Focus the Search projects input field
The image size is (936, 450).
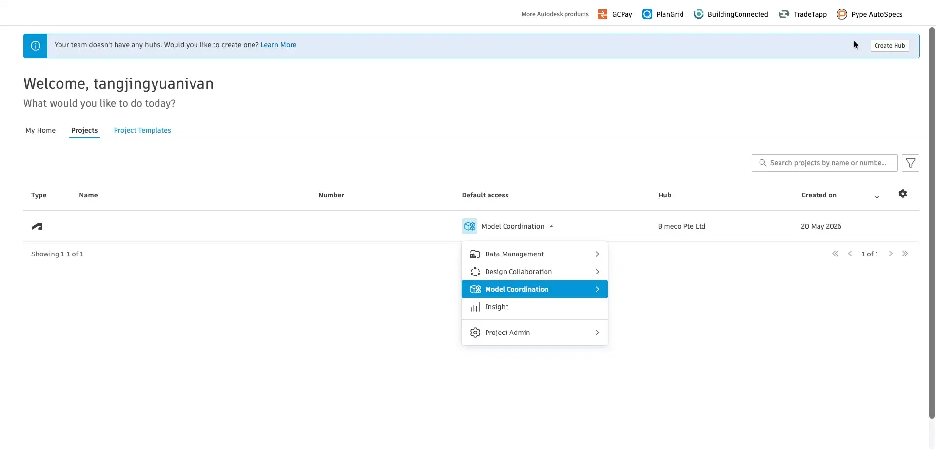[824, 163]
